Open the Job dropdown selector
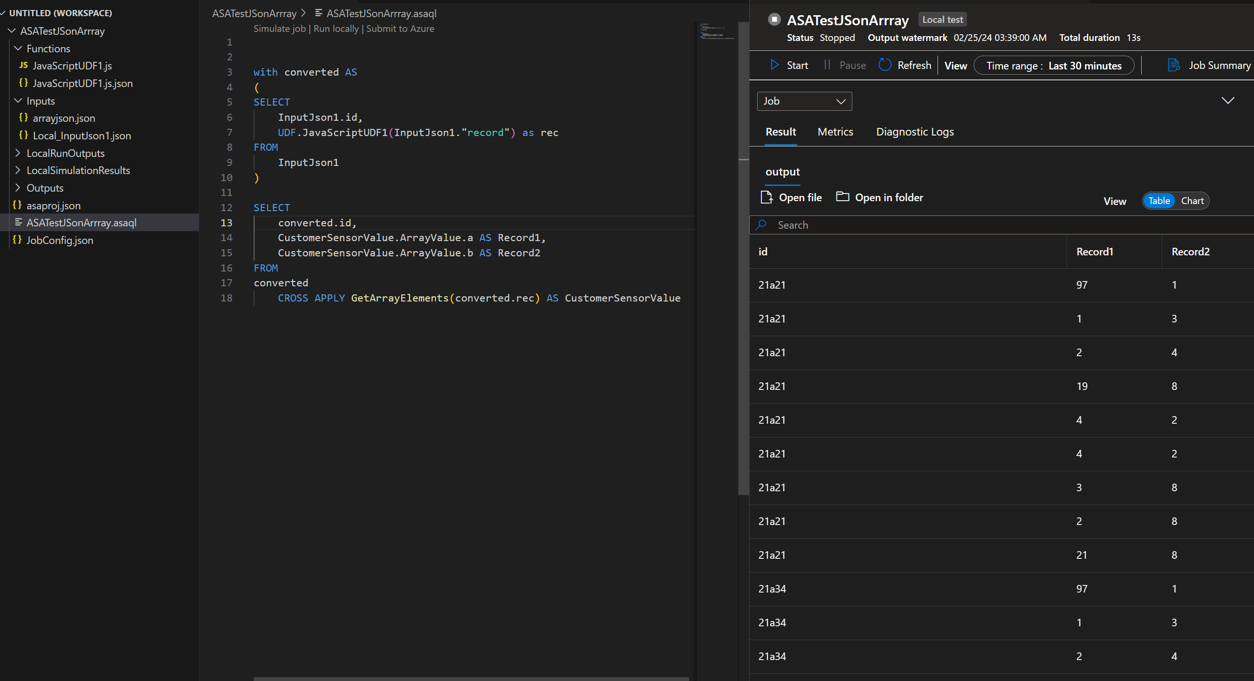Viewport: 1254px width, 681px height. (x=804, y=101)
